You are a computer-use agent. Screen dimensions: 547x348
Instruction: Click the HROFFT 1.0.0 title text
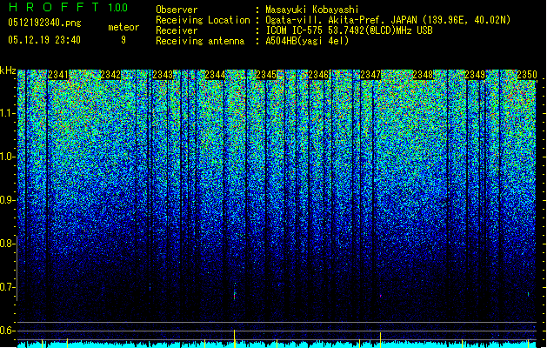pos(69,7)
